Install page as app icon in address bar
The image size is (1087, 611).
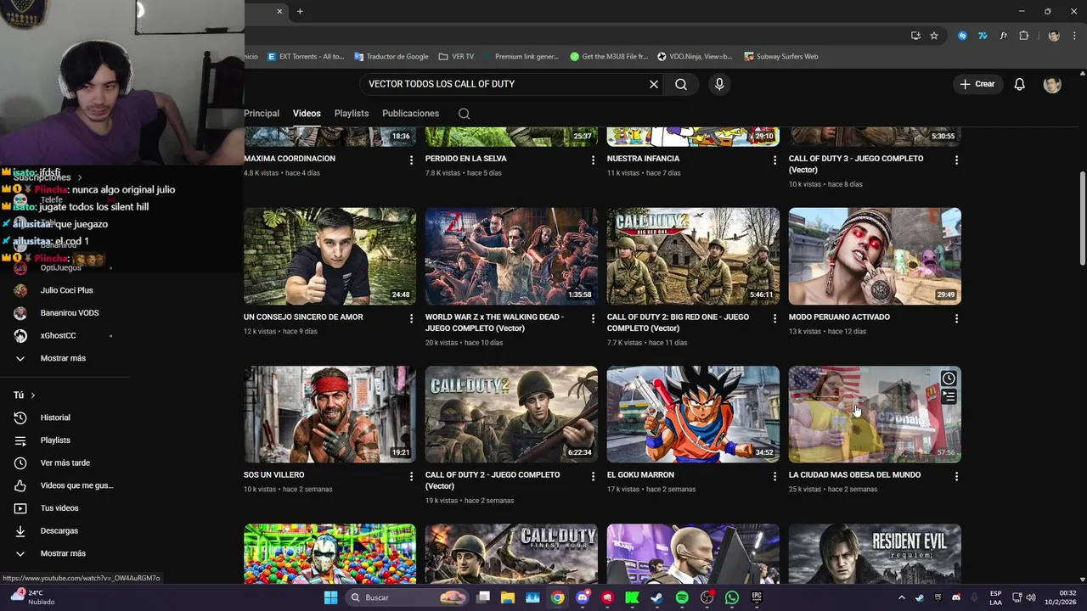pos(915,36)
